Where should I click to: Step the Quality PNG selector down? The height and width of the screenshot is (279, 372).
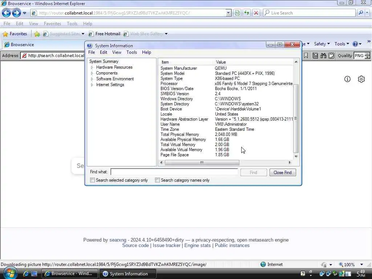pos(368,57)
